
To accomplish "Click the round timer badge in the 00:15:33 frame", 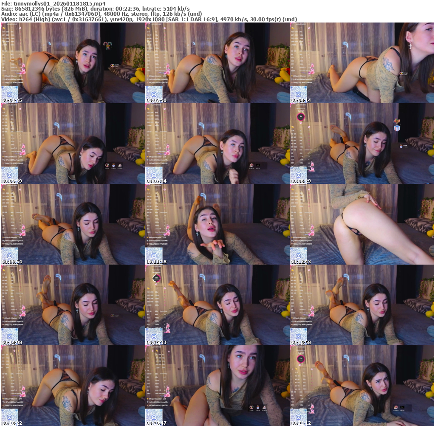I will (157, 278).
